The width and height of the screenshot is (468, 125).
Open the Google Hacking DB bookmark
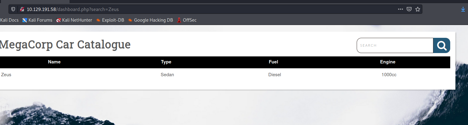coord(150,20)
